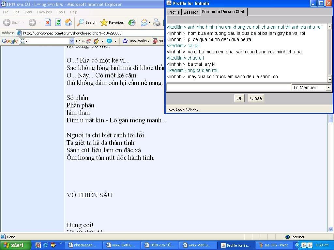Open the Favorites menu in menu bar
Screen dimensions: 334x250
44,12
